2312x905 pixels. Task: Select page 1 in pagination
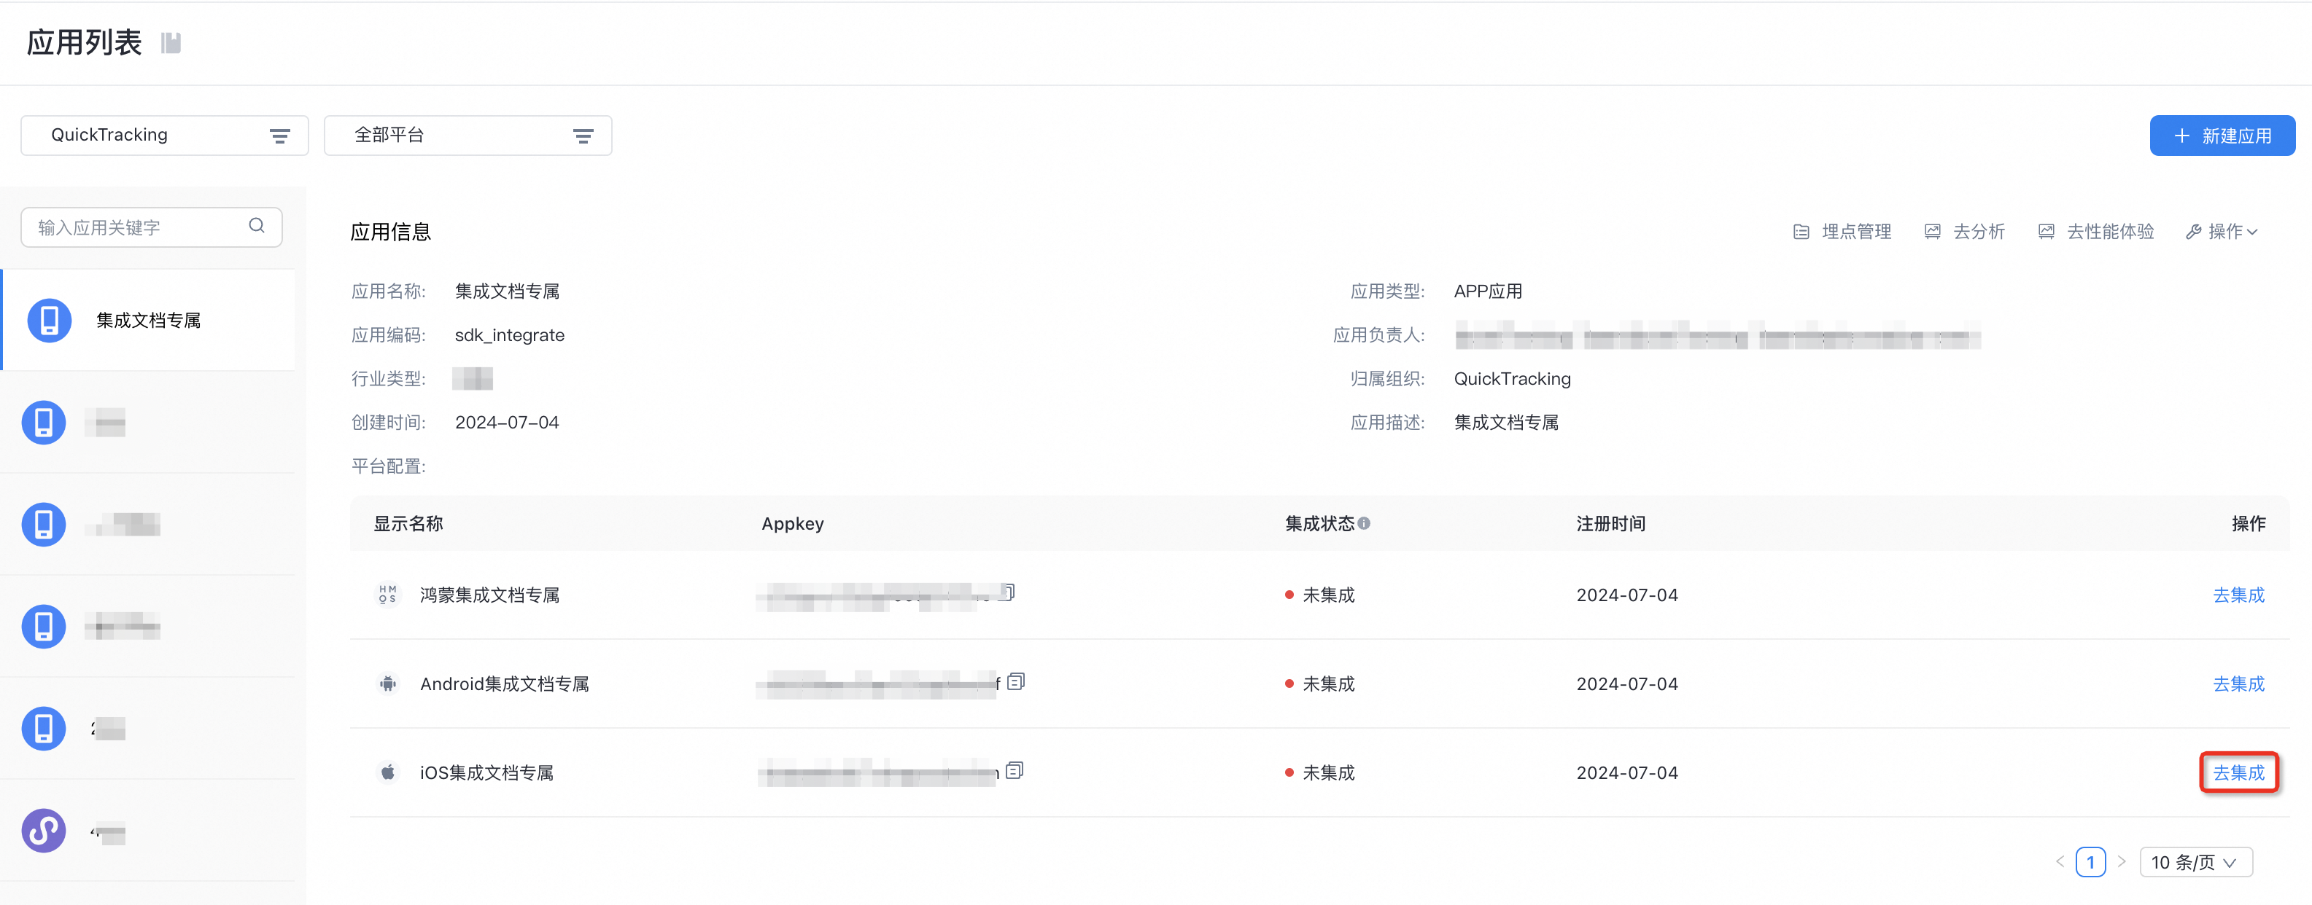(2090, 862)
